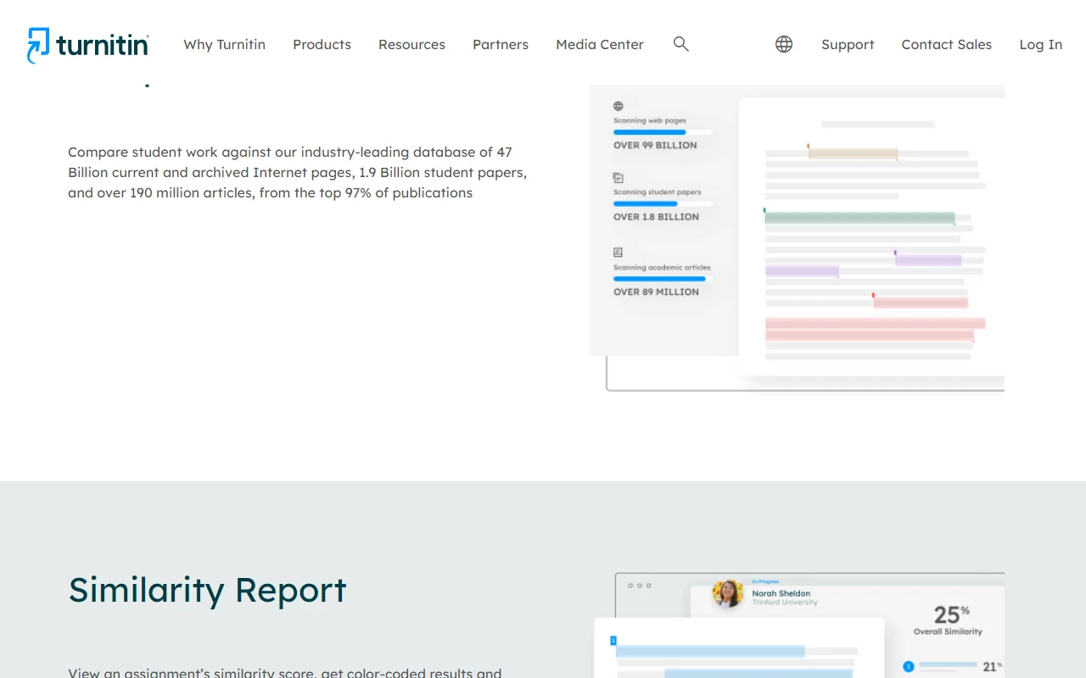
Task: Click the OVER 1.8 BILLION text
Action: [x=656, y=217]
